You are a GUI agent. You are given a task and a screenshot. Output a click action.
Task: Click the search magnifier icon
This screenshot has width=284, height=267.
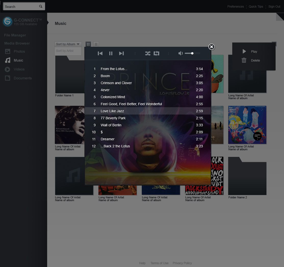(x=41, y=7)
